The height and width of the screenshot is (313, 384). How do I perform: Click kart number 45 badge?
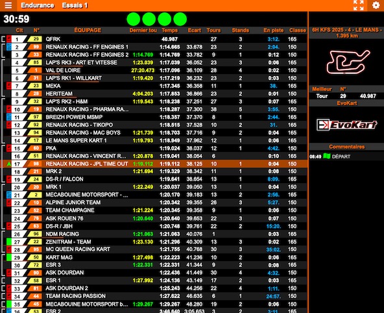pyautogui.click(x=35, y=304)
